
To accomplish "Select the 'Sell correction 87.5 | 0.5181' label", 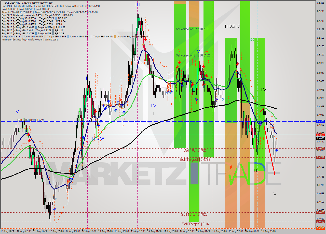I will click(x=193, y=29).
